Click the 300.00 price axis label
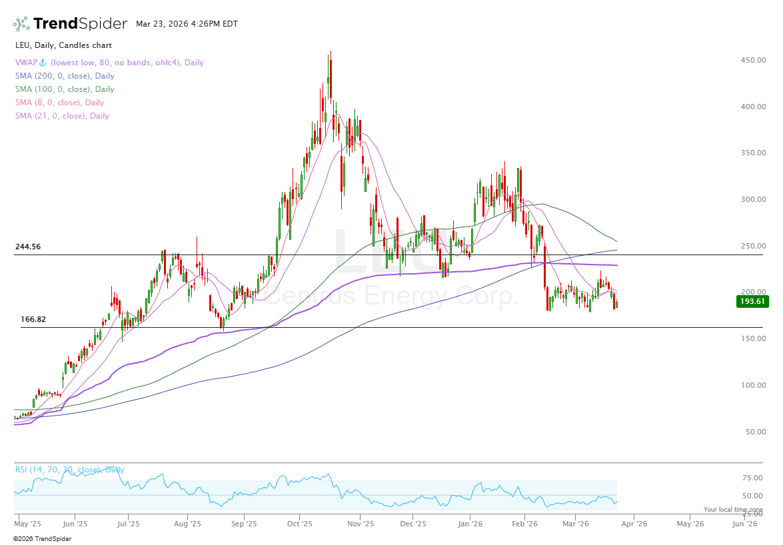 tap(753, 199)
